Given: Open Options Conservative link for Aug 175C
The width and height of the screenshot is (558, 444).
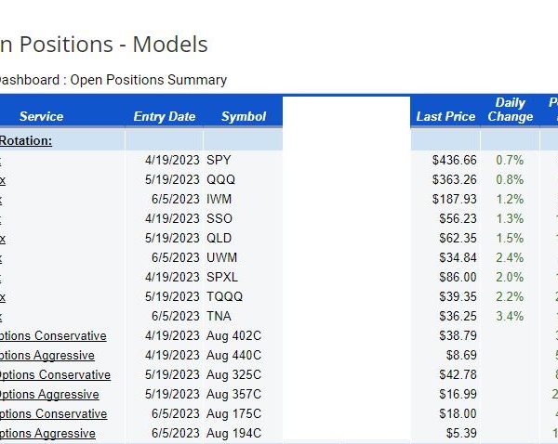Looking at the screenshot, I should click(53, 414).
